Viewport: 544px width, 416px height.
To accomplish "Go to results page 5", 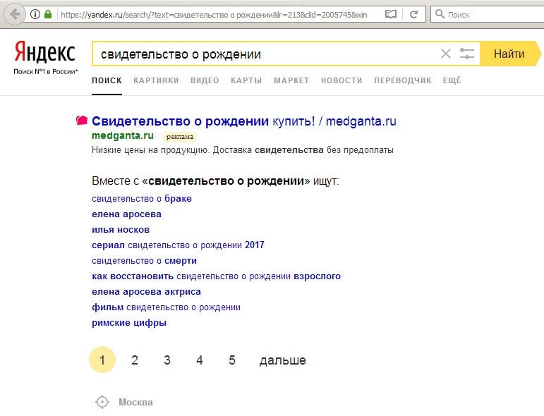I will 231,360.
